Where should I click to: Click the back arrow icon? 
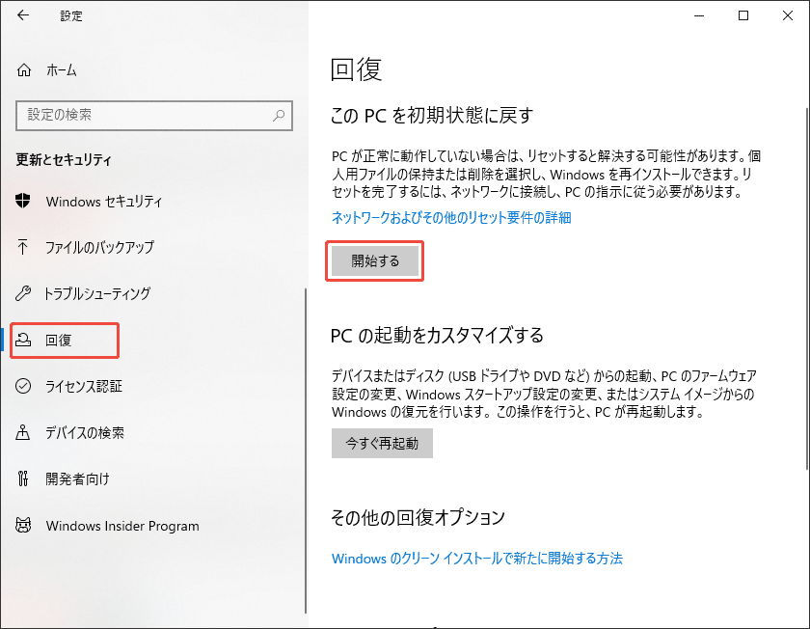(23, 15)
